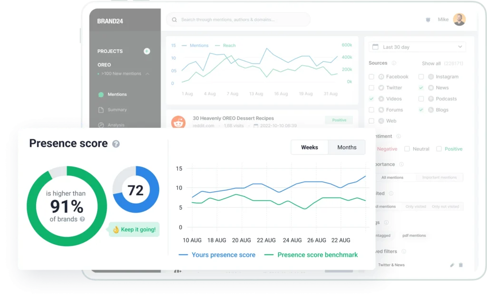This screenshot has height=300, width=487.
Task: Select the Important mentions filter
Action: 439,178
